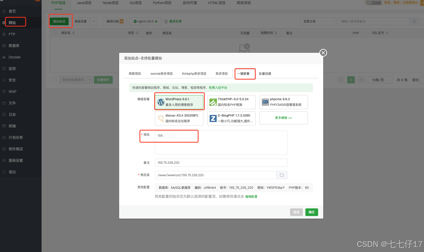Click the search magnifier icon
The width and height of the screenshot is (424, 252).
pos(414,21)
